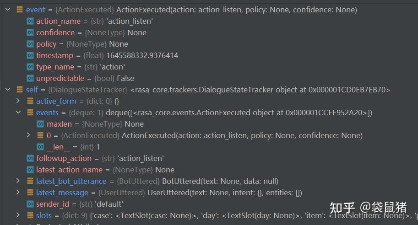
Task: Select the latest_action_name variable row
Action: point(105,170)
